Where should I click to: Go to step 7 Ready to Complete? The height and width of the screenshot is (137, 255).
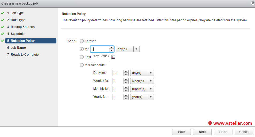click(x=23, y=55)
